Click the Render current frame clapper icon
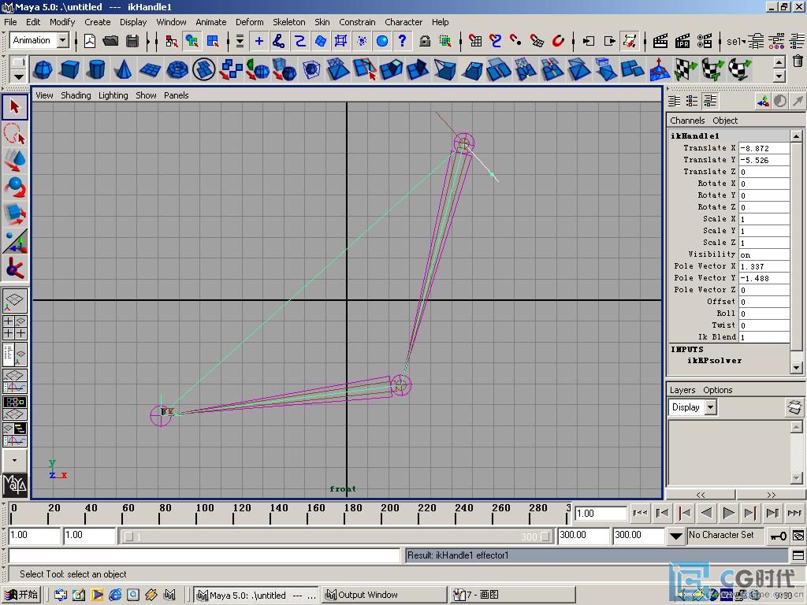807x605 pixels. coord(660,41)
